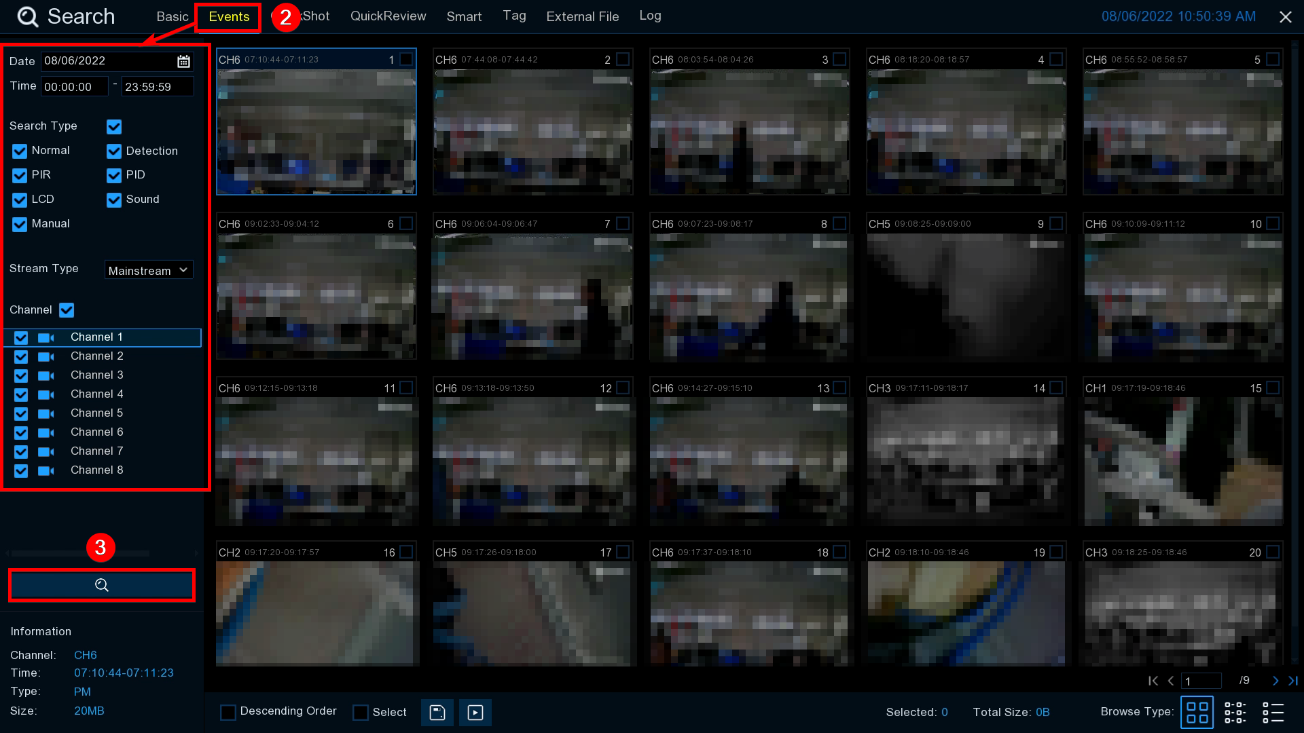Click the page number input box
The image size is (1304, 733).
pyautogui.click(x=1201, y=681)
